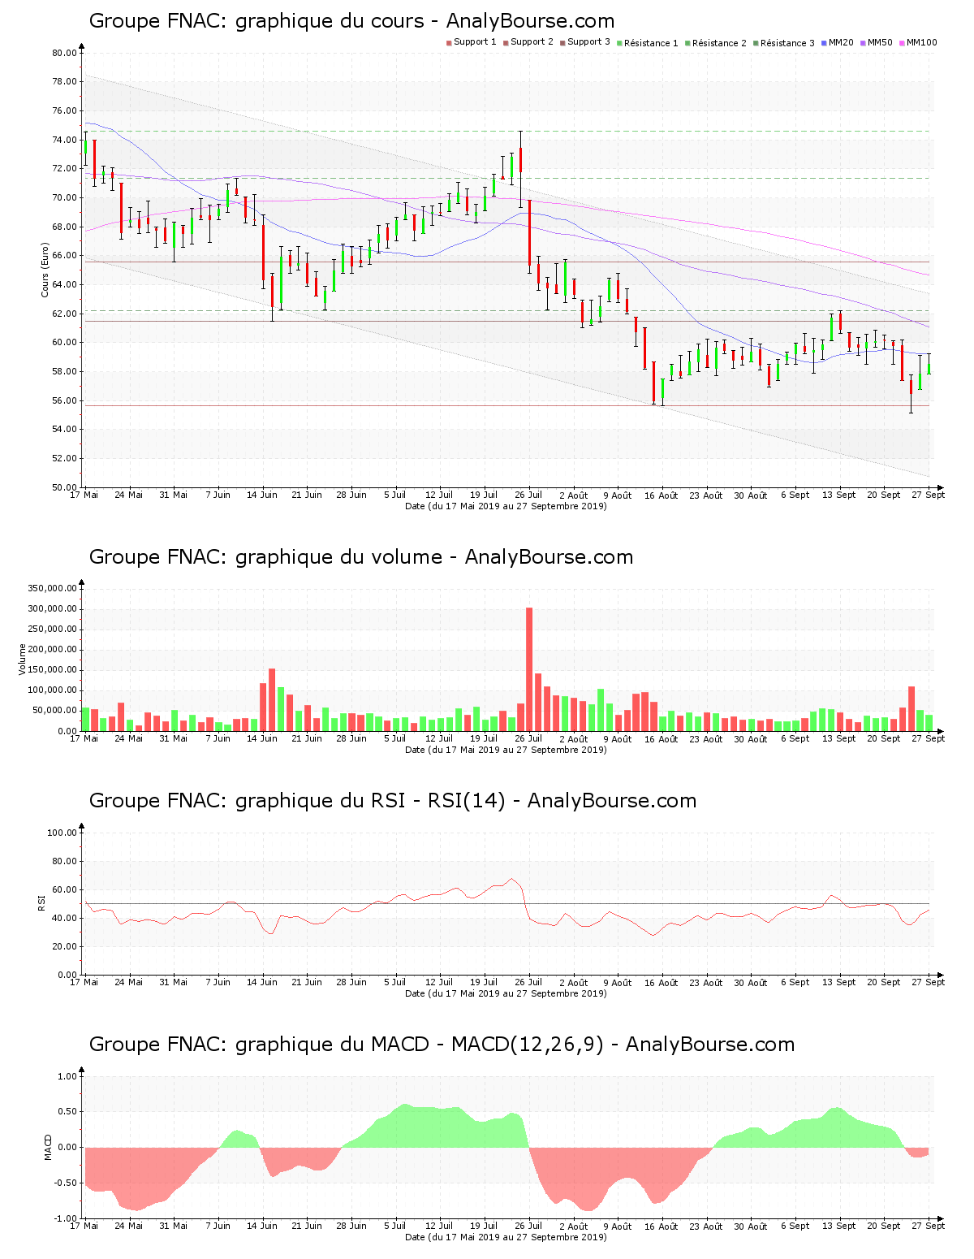Click the date range caption under RSI chart

tap(506, 993)
